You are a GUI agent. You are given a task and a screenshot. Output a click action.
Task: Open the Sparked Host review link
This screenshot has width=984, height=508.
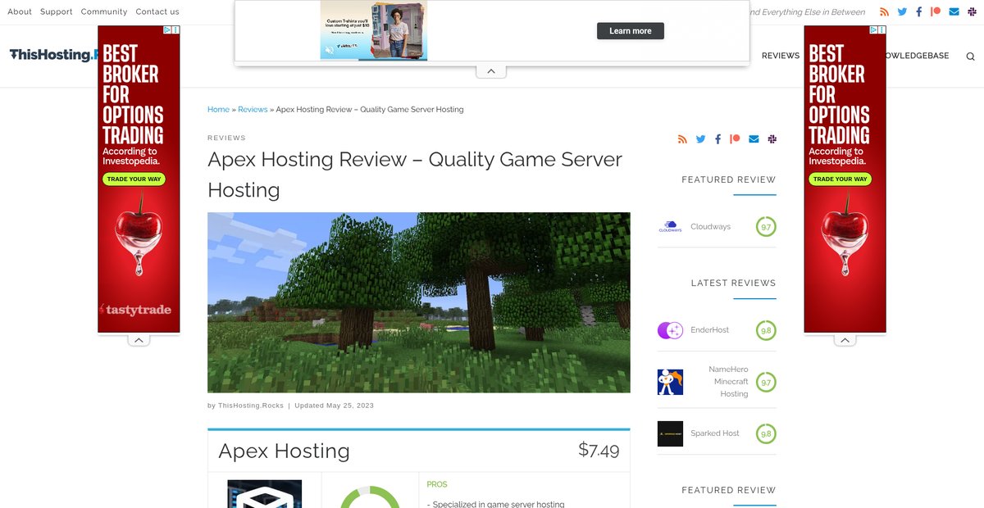(x=715, y=433)
